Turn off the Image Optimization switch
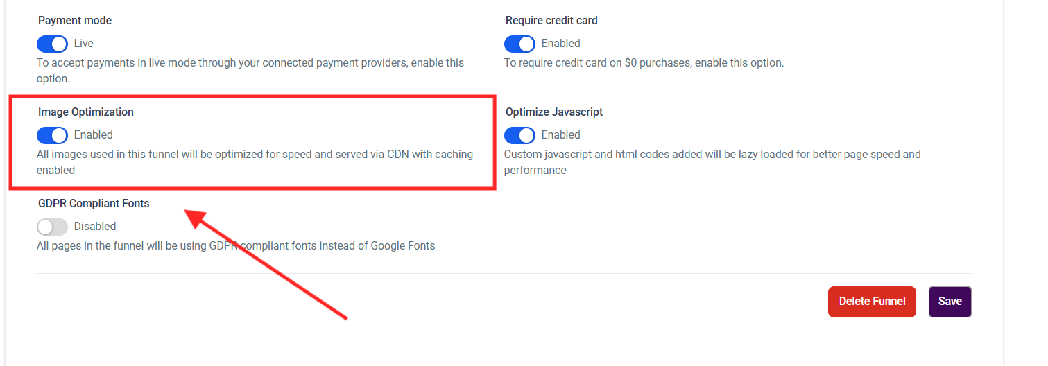1048x366 pixels. 52,135
